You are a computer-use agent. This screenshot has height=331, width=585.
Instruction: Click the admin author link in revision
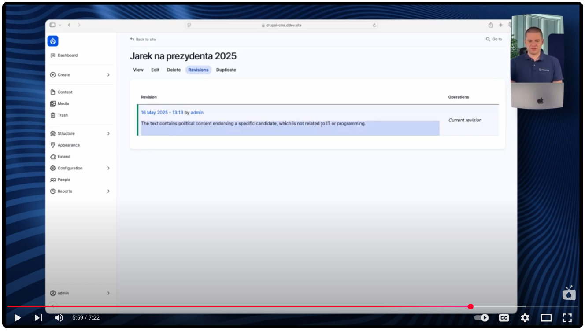coord(197,113)
